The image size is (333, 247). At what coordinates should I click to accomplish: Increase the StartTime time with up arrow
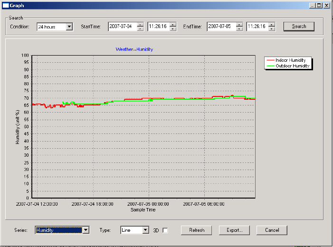click(x=173, y=24)
